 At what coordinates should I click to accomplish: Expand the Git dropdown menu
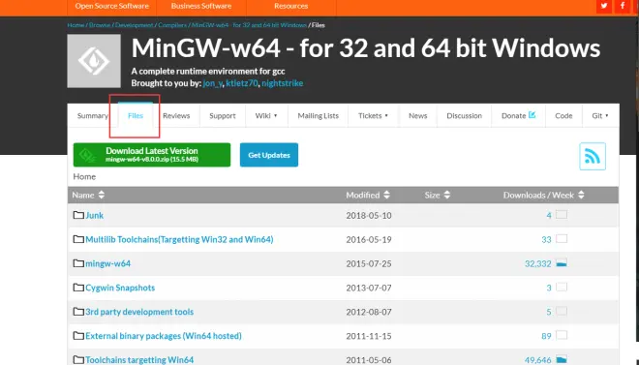tap(600, 115)
